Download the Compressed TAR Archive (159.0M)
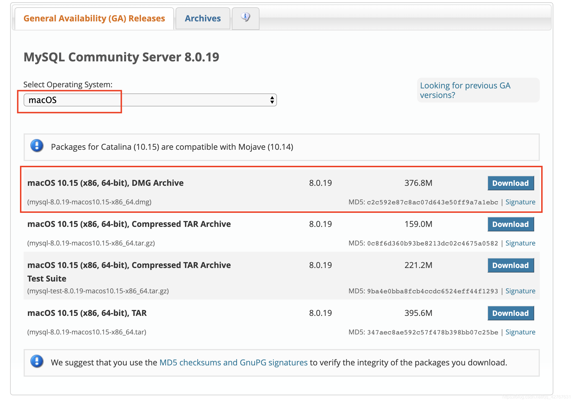573x402 pixels. click(511, 224)
